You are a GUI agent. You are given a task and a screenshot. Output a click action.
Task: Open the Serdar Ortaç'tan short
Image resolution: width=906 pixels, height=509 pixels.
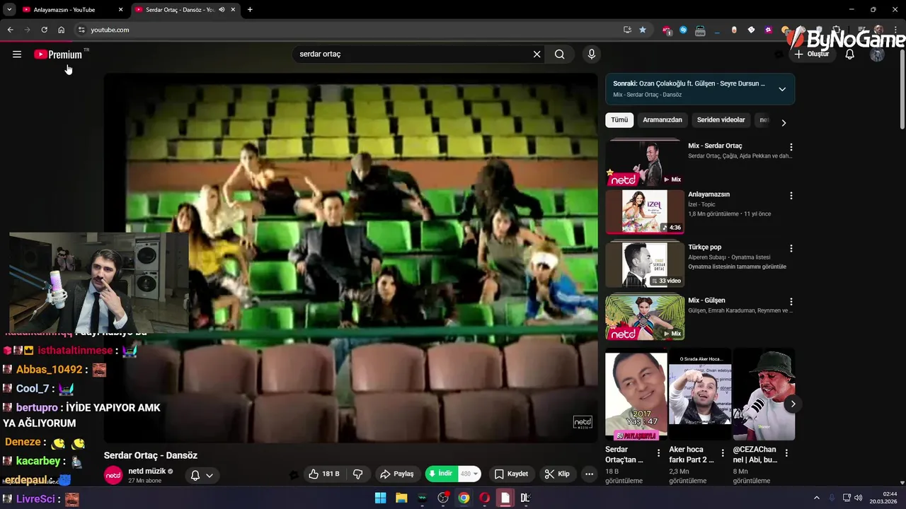tap(636, 395)
